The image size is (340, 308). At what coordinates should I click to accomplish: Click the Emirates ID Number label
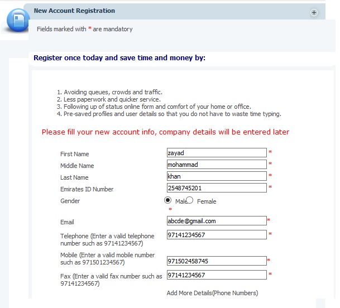tap(87, 189)
